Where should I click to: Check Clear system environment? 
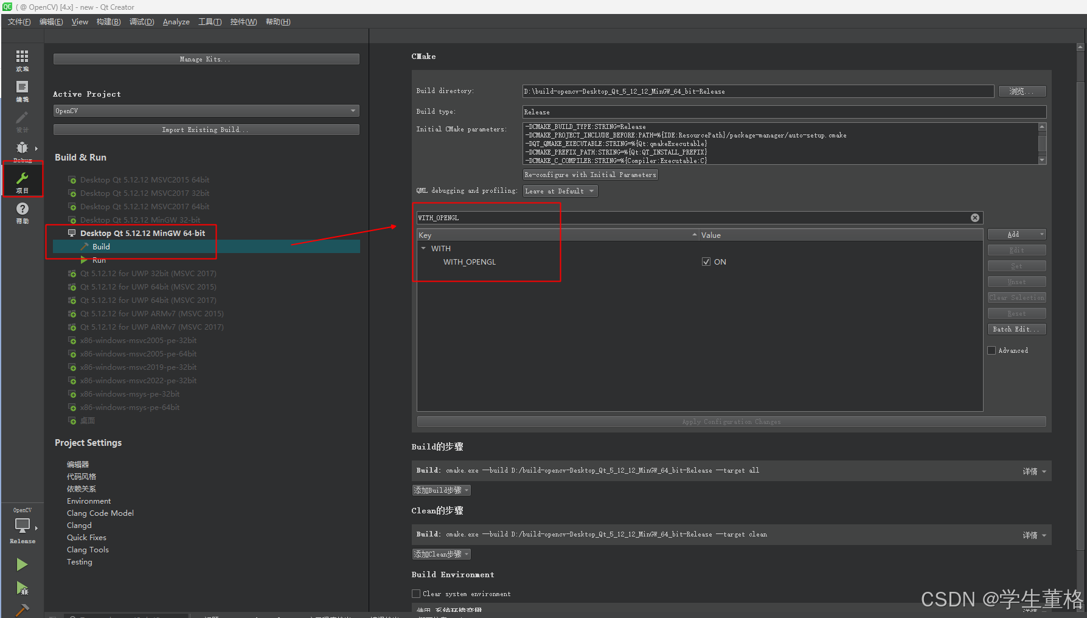[x=416, y=594]
